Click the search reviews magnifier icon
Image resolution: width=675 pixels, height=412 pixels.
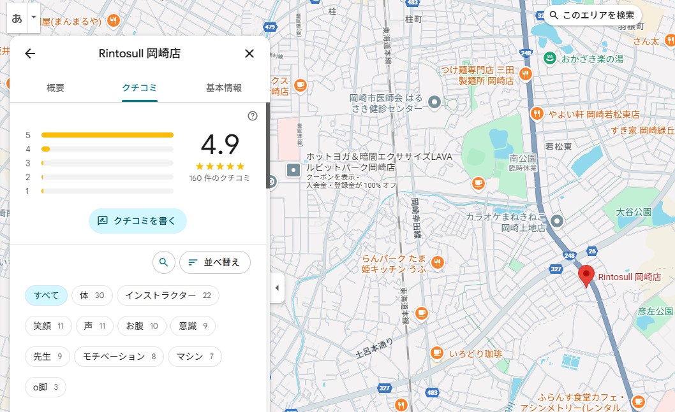tap(163, 262)
